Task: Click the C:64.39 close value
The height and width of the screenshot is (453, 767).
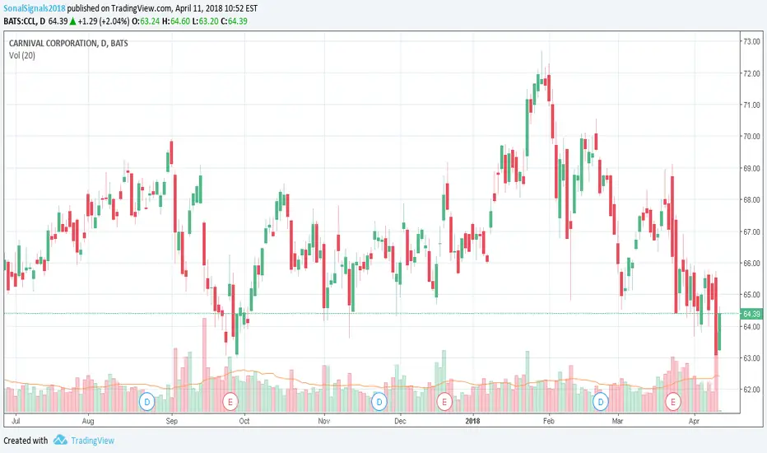Action: 234,21
